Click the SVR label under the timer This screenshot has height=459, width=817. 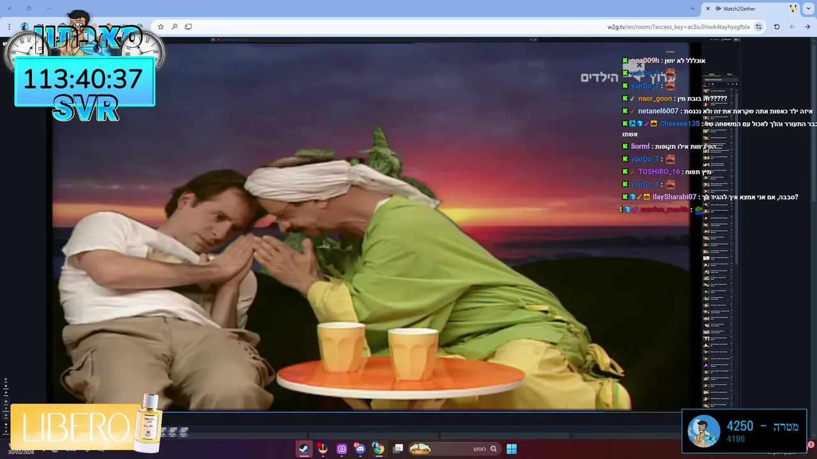point(86,109)
